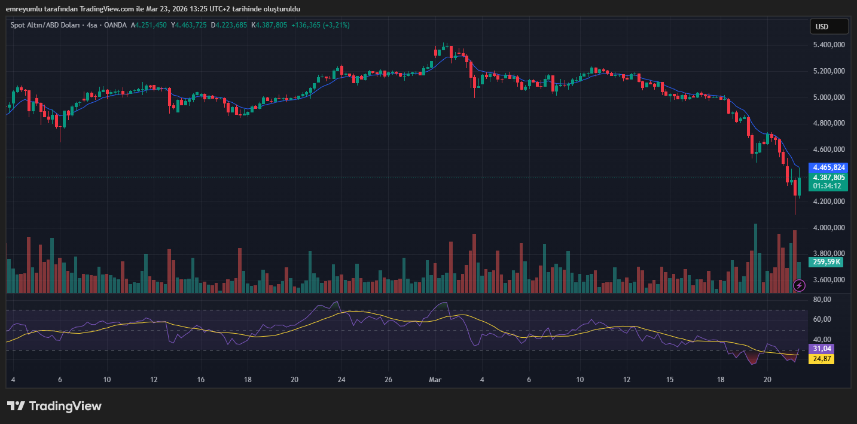Click the green 4.387,805 current price label
Viewport: 857px width, 424px height.
coord(828,178)
